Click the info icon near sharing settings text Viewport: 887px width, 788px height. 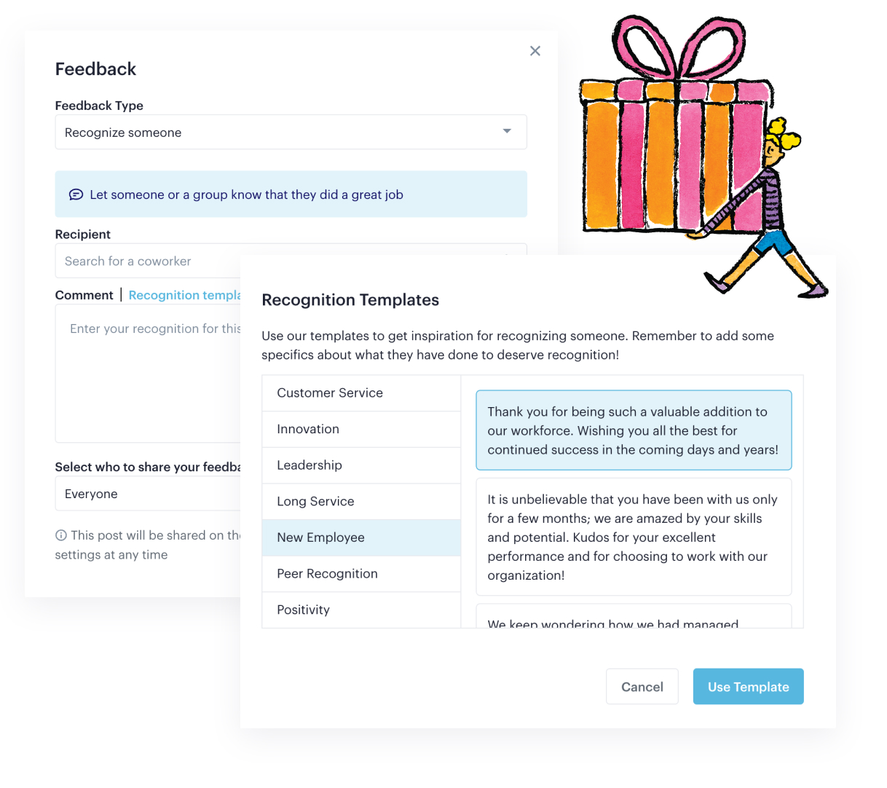point(60,535)
